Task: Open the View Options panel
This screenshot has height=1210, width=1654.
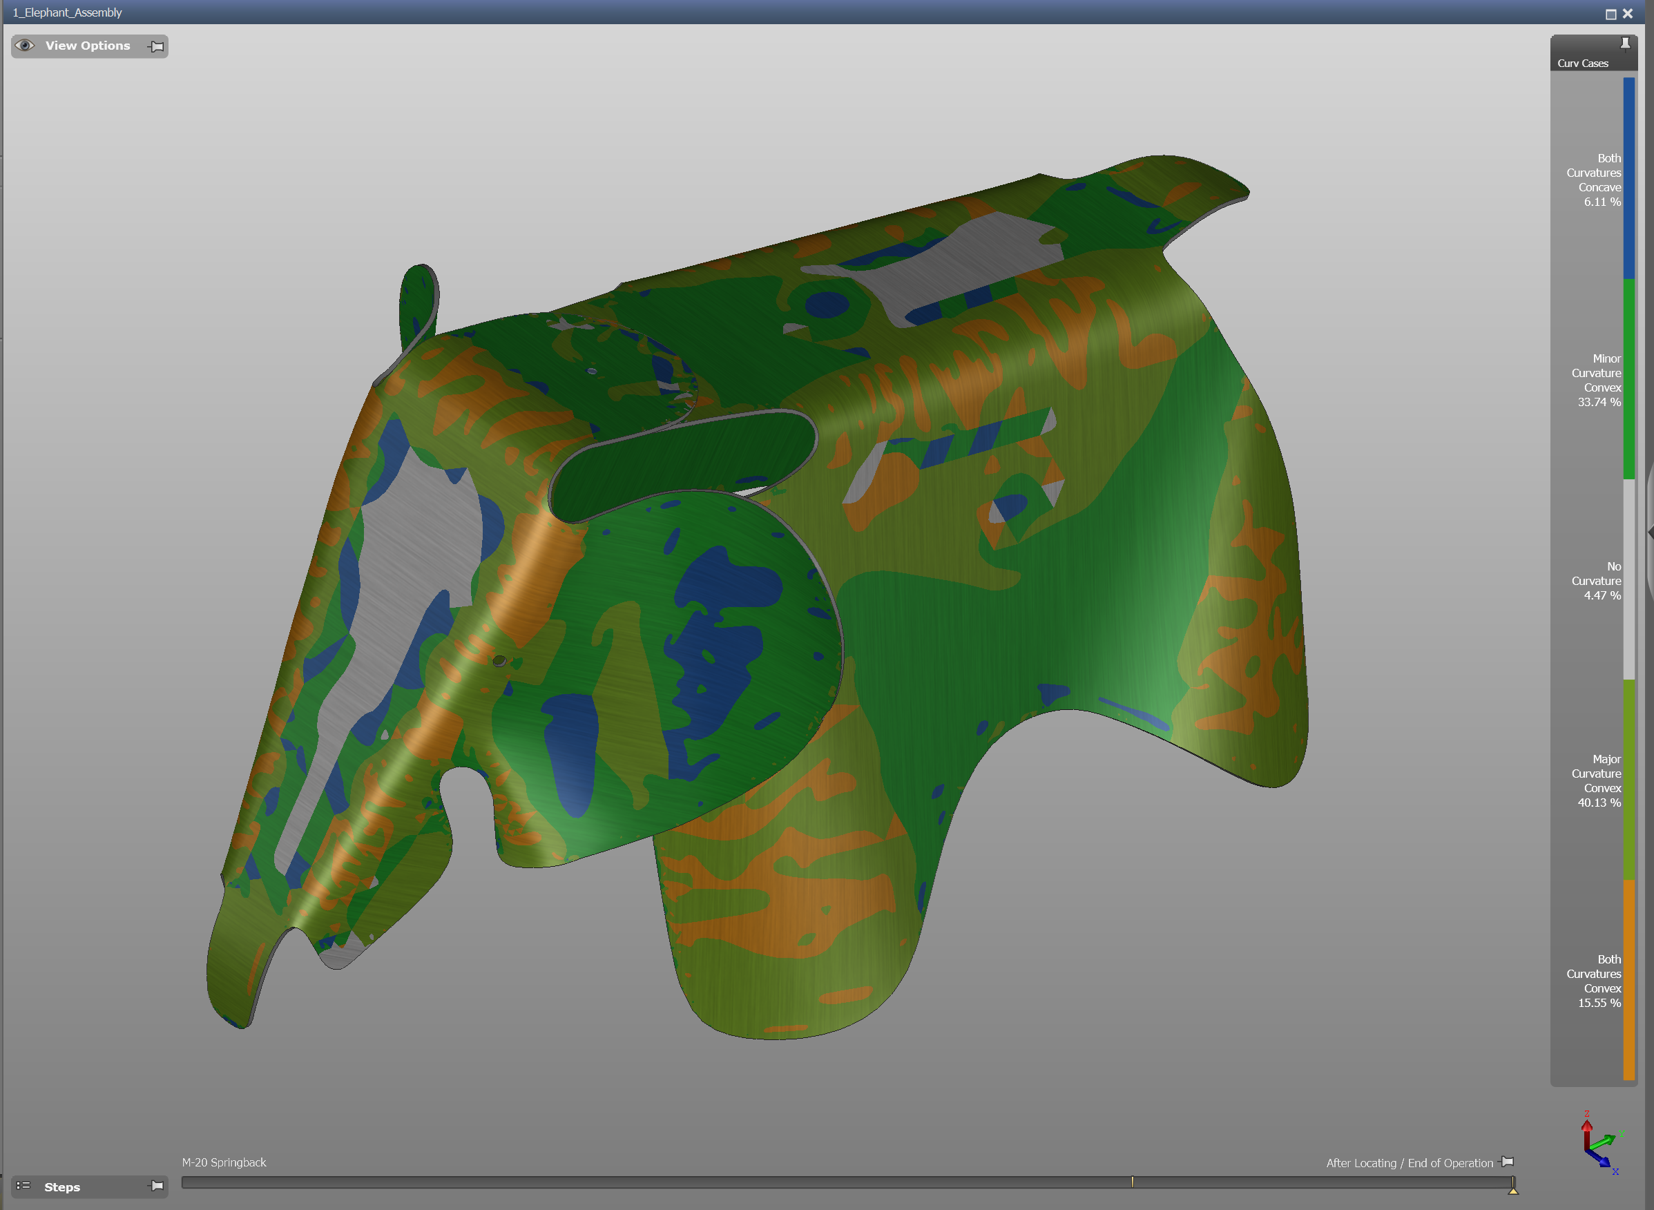Action: click(x=88, y=46)
